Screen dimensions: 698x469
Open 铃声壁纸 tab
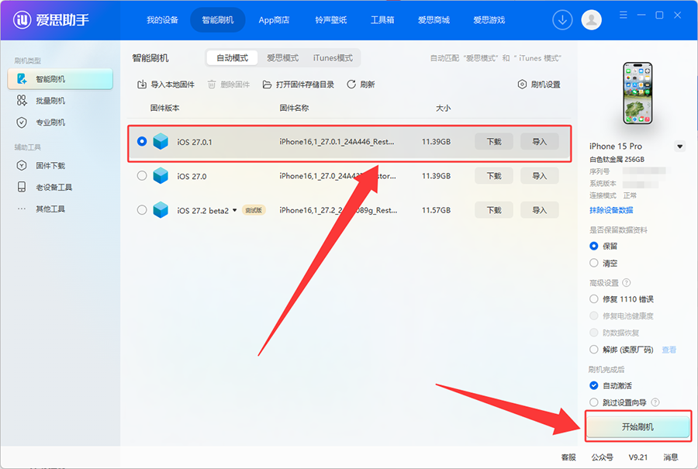(x=330, y=20)
